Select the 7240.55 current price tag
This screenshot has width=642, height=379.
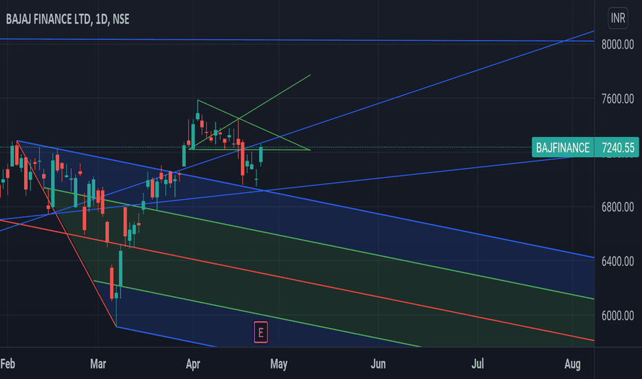point(618,147)
